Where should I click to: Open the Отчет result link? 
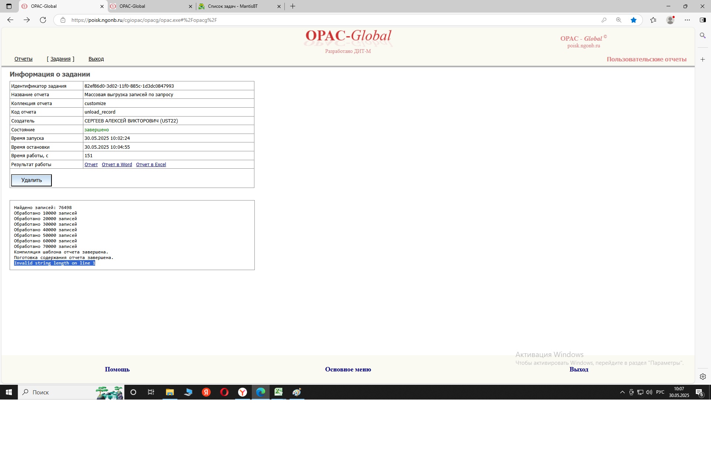tap(91, 165)
